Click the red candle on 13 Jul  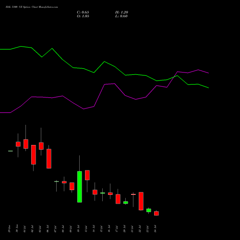(x=87, y=175)
